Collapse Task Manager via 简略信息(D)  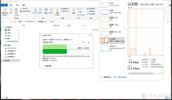point(106,77)
